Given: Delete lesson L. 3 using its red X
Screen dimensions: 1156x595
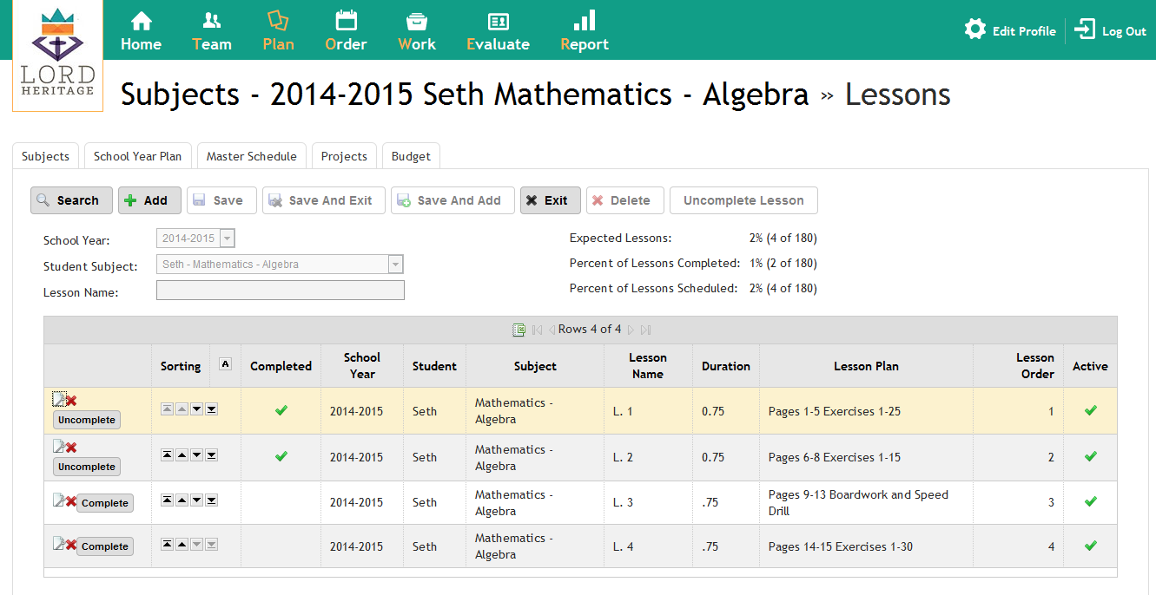Looking at the screenshot, I should point(71,500).
